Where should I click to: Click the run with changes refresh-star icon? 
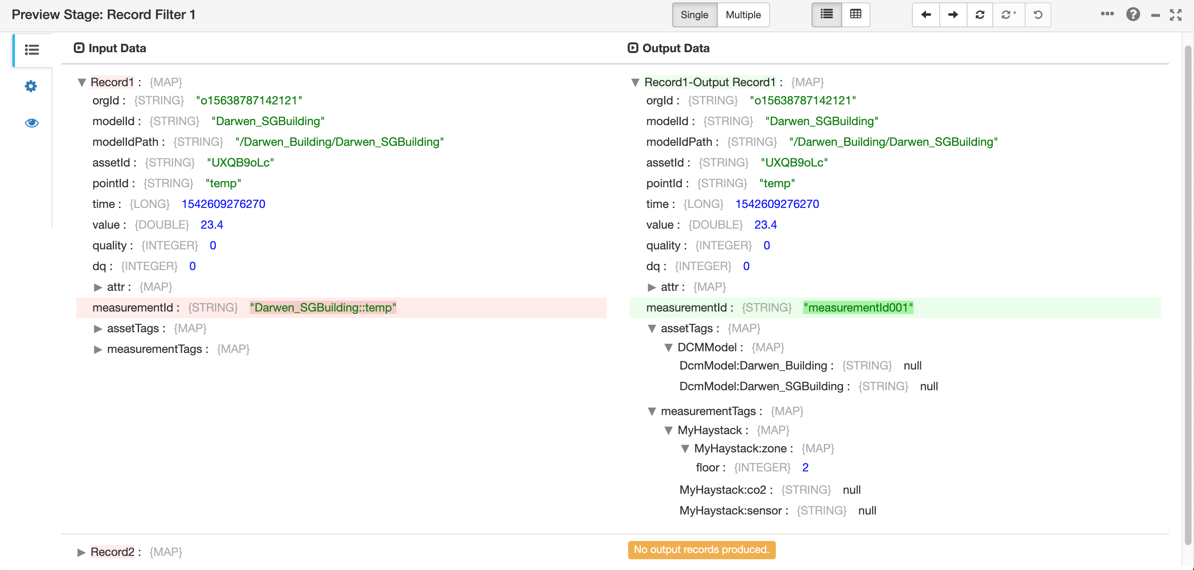coord(1008,15)
